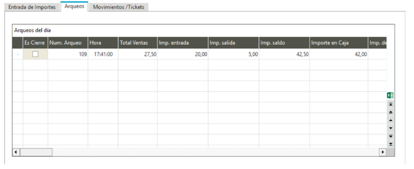Click the horizontal scrollbar right arrow
The height and width of the screenshot is (169, 414).
pos(383,152)
